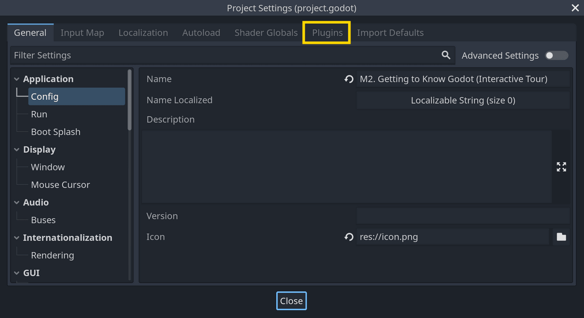Open the Plugins tab
584x318 pixels.
click(x=327, y=33)
